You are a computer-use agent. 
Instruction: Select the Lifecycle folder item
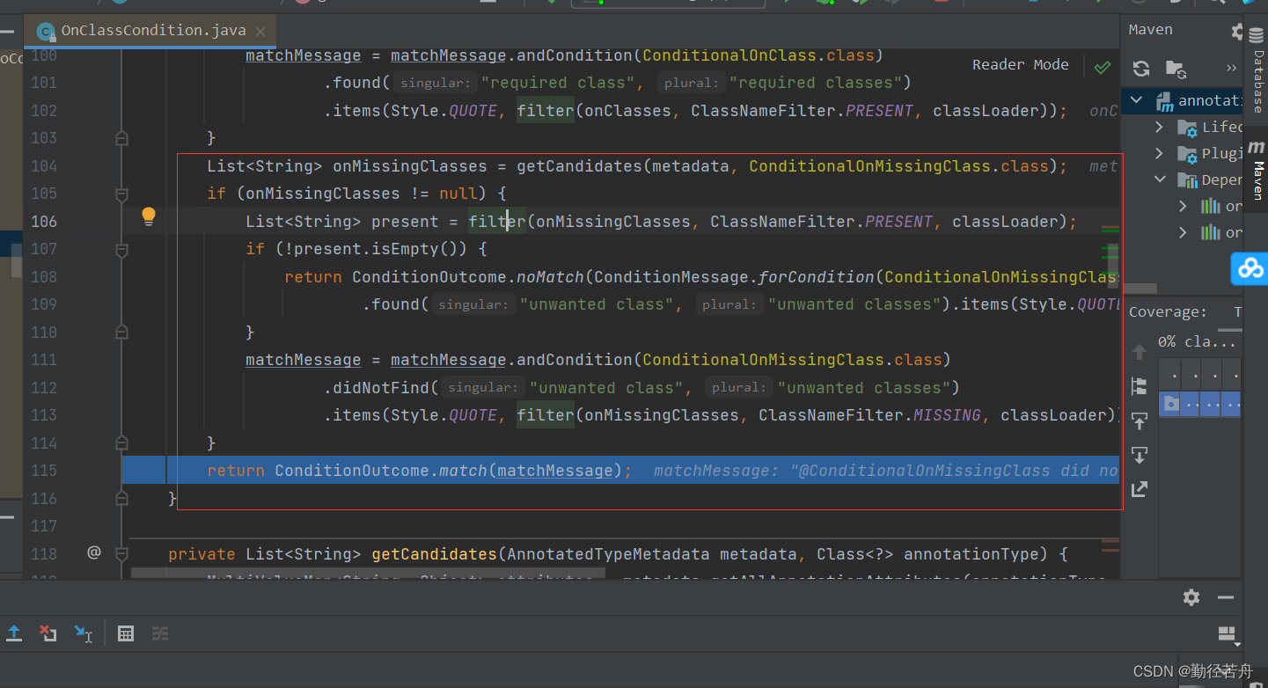click(x=1209, y=128)
